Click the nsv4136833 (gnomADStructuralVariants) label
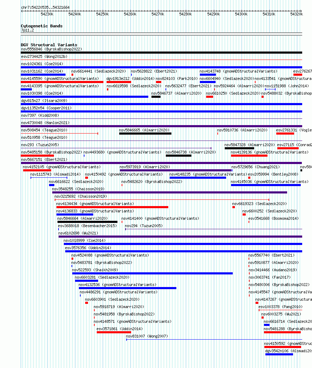 click(x=95, y=211)
